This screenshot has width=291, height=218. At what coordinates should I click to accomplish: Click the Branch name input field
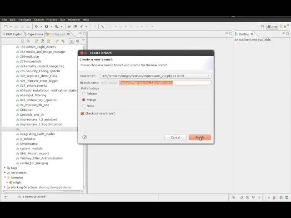[x=165, y=83]
